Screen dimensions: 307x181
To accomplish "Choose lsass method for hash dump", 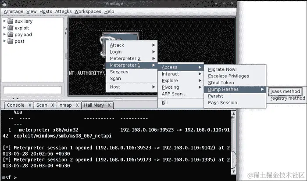I will click(285, 91).
